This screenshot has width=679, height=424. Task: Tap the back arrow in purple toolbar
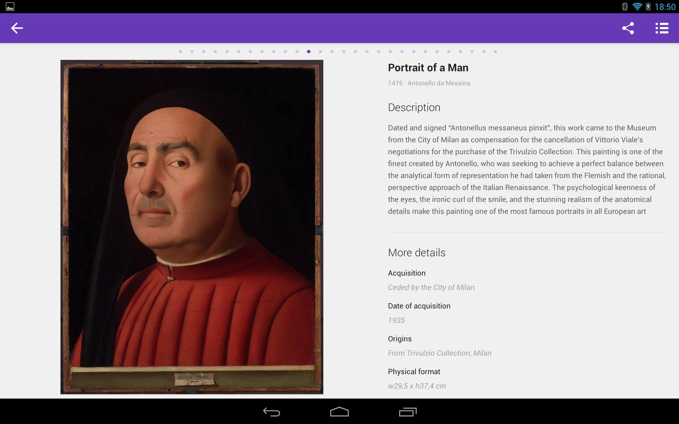point(17,28)
